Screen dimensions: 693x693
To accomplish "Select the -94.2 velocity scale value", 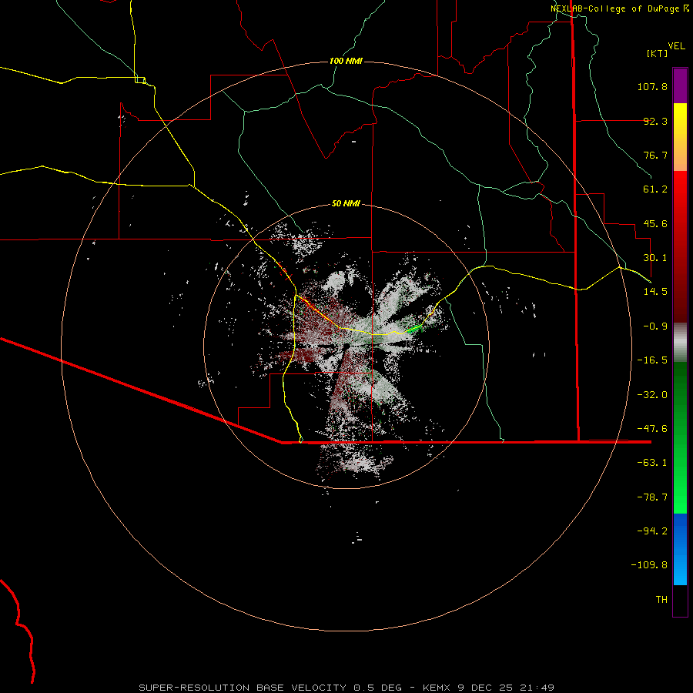I will tap(652, 531).
